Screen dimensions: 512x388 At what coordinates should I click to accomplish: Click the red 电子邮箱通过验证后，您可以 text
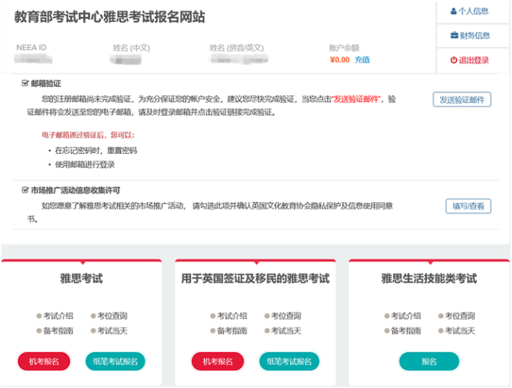click(x=88, y=135)
